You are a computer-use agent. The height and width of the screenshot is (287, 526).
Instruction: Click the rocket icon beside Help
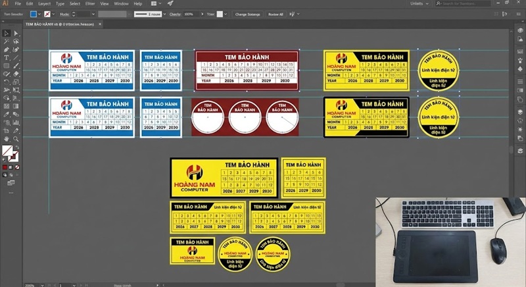[x=170, y=3]
